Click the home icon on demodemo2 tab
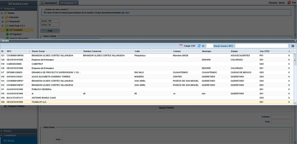The image size is (297, 144). (x=42, y=3)
